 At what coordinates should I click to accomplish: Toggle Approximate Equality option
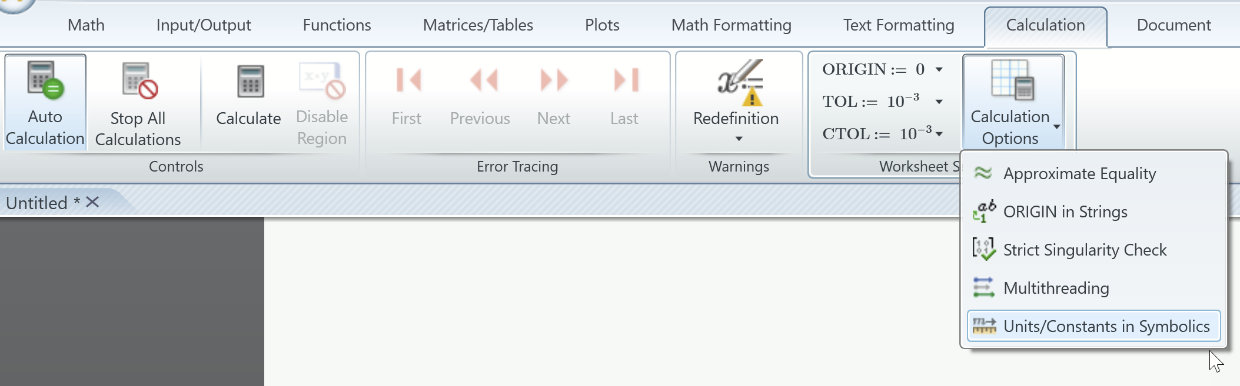[1079, 173]
